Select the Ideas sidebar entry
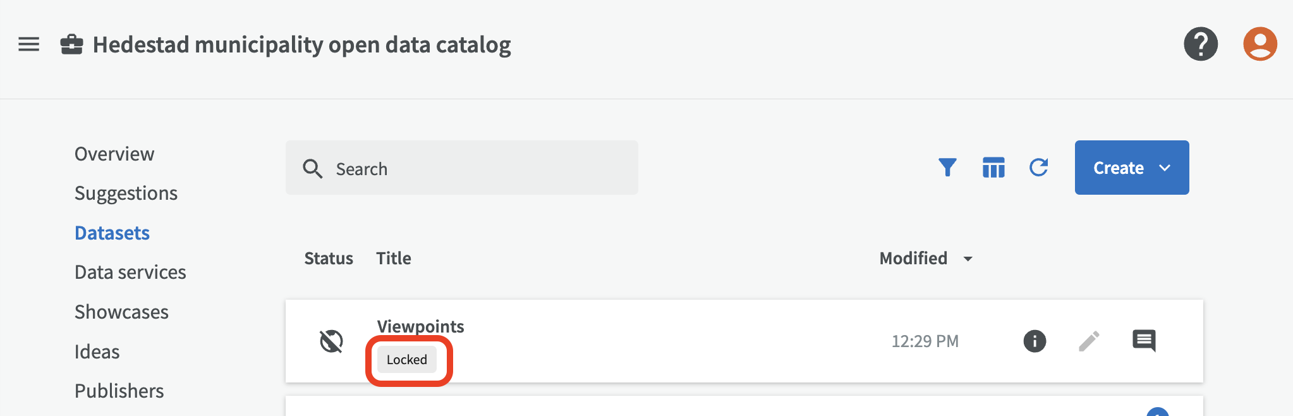The width and height of the screenshot is (1293, 416). click(x=97, y=351)
